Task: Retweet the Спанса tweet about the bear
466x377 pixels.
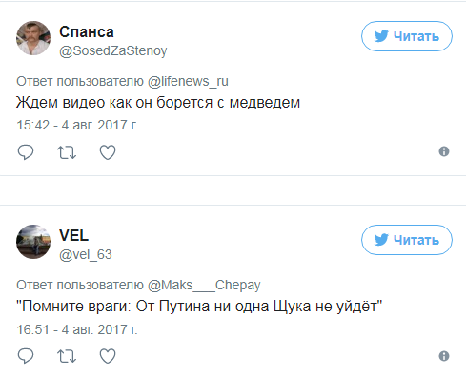Action: (67, 152)
